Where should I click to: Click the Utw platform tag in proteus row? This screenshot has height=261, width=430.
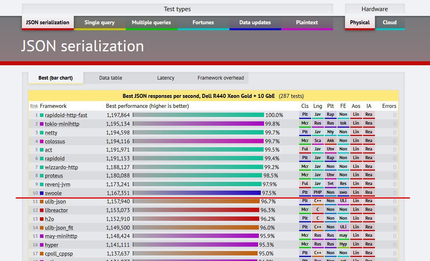pyautogui.click(x=330, y=175)
